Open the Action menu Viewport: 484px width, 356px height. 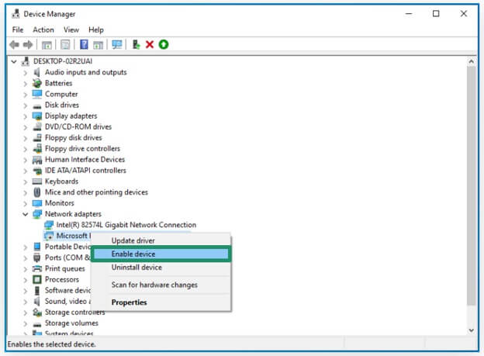(x=43, y=29)
